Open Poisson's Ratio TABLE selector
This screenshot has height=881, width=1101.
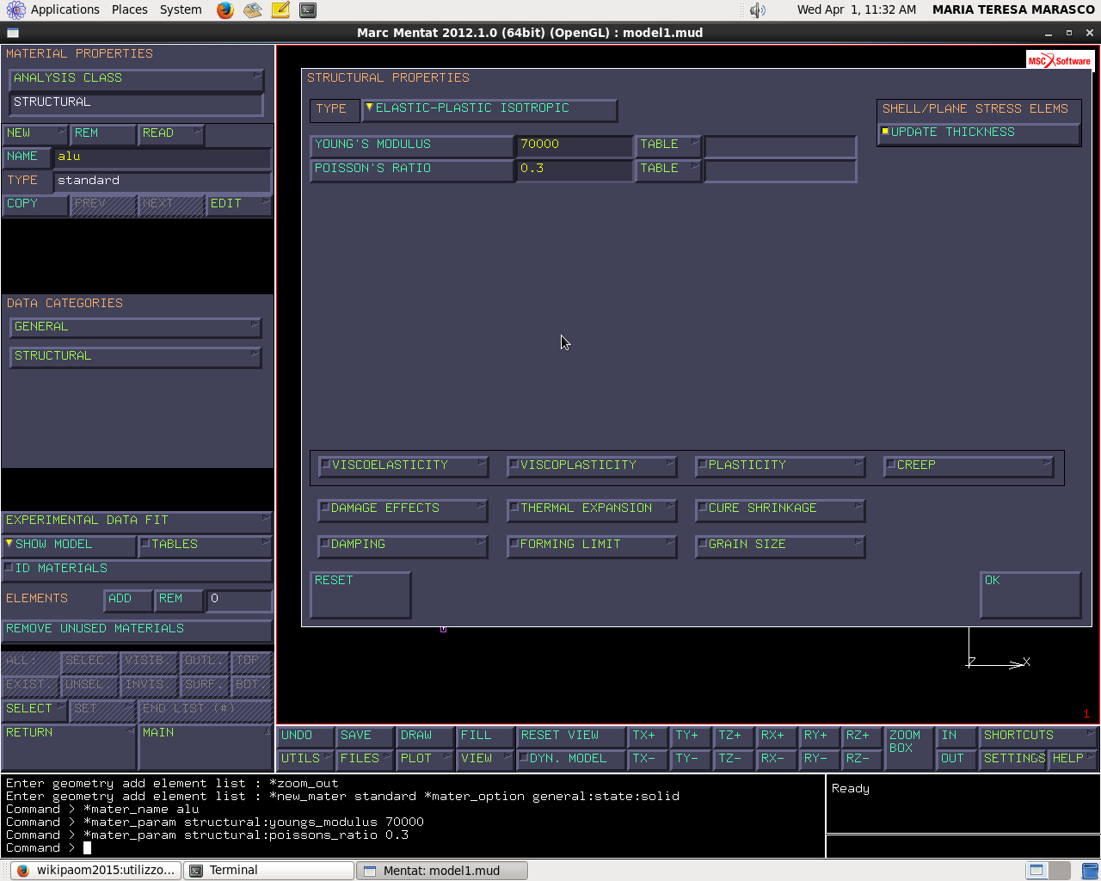tap(667, 169)
